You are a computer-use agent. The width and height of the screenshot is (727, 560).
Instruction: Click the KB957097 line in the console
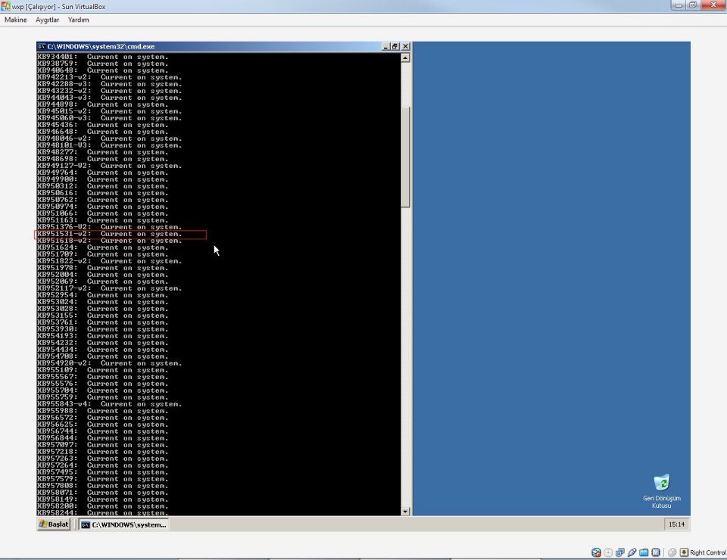[x=103, y=445]
